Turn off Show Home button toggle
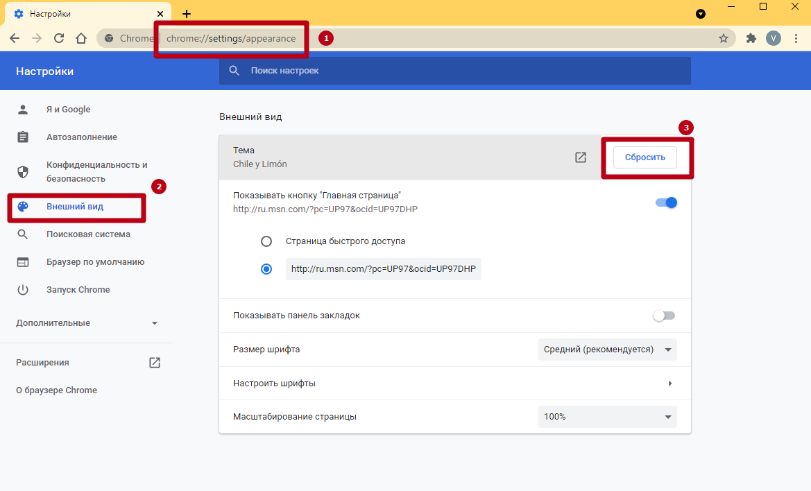Image resolution: width=811 pixels, height=491 pixels. (665, 203)
